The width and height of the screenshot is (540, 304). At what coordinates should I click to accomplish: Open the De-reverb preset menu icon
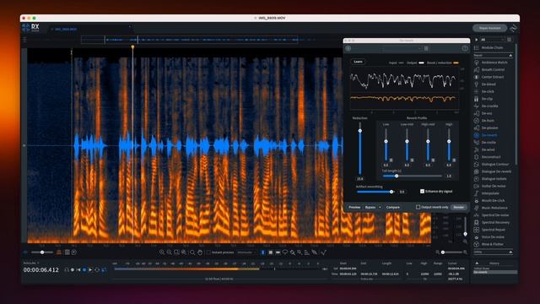[x=426, y=48]
